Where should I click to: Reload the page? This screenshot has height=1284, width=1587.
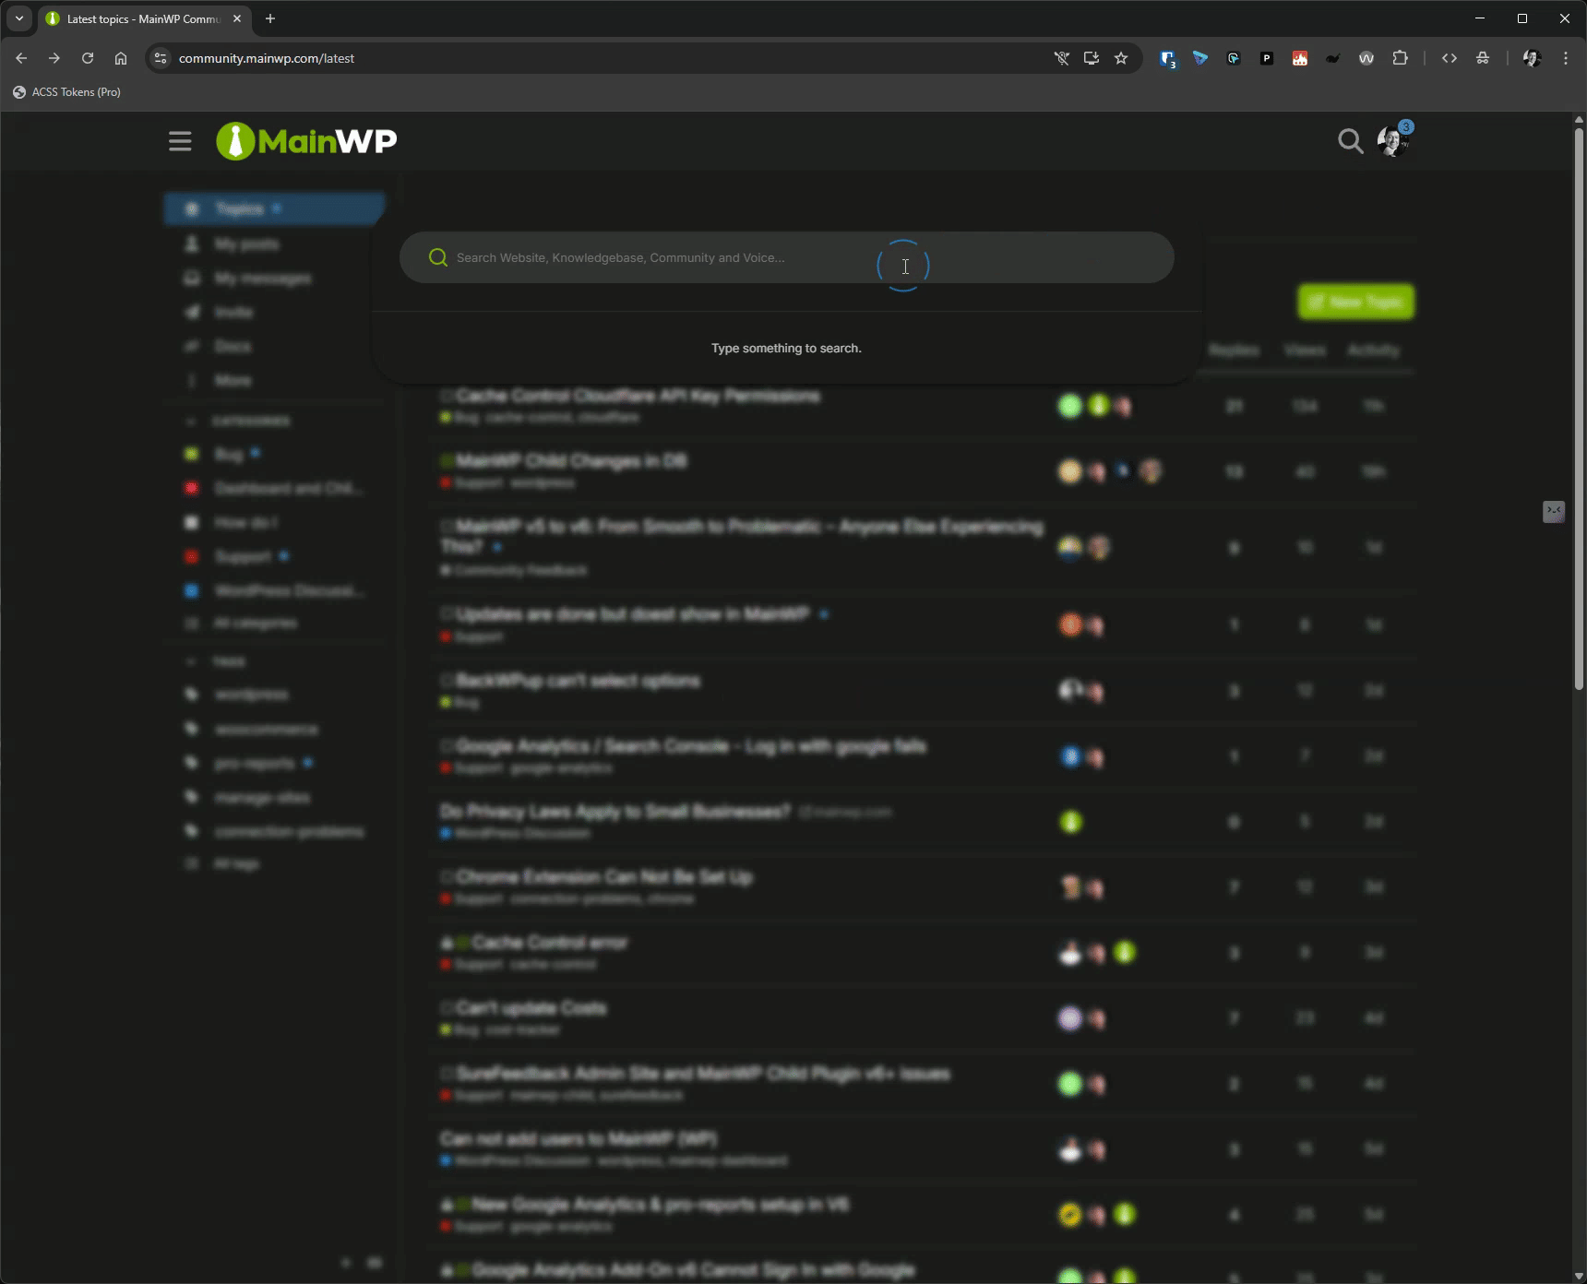(x=88, y=58)
